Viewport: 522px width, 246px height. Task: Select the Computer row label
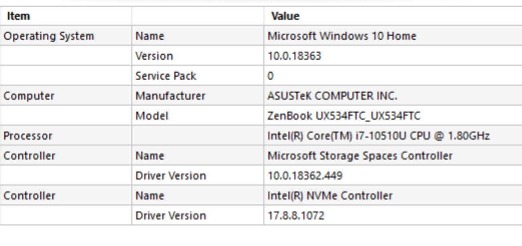click(x=29, y=96)
